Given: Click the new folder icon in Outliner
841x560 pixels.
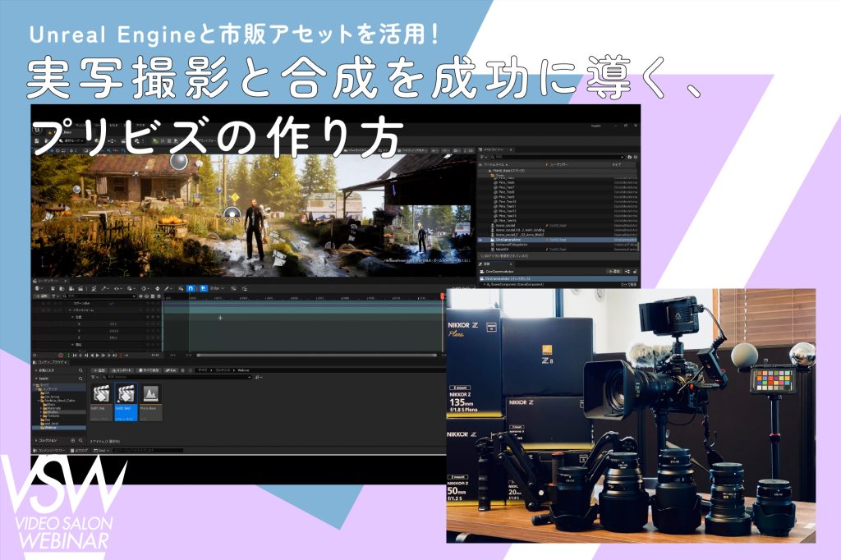Looking at the screenshot, I should (629, 157).
